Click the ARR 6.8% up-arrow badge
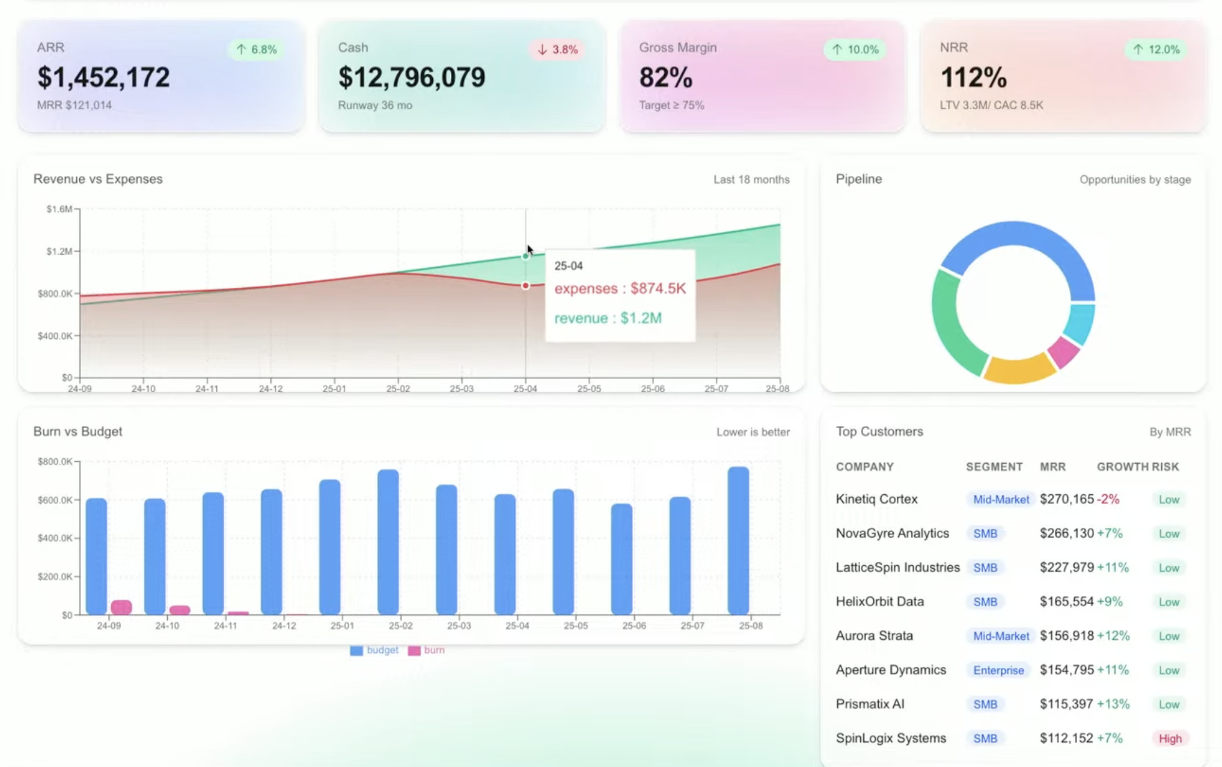Viewport: 1222px width, 767px height. pyautogui.click(x=257, y=50)
